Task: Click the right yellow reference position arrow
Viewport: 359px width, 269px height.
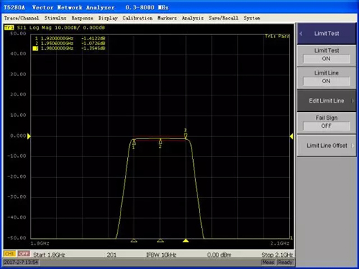Action: [292, 136]
